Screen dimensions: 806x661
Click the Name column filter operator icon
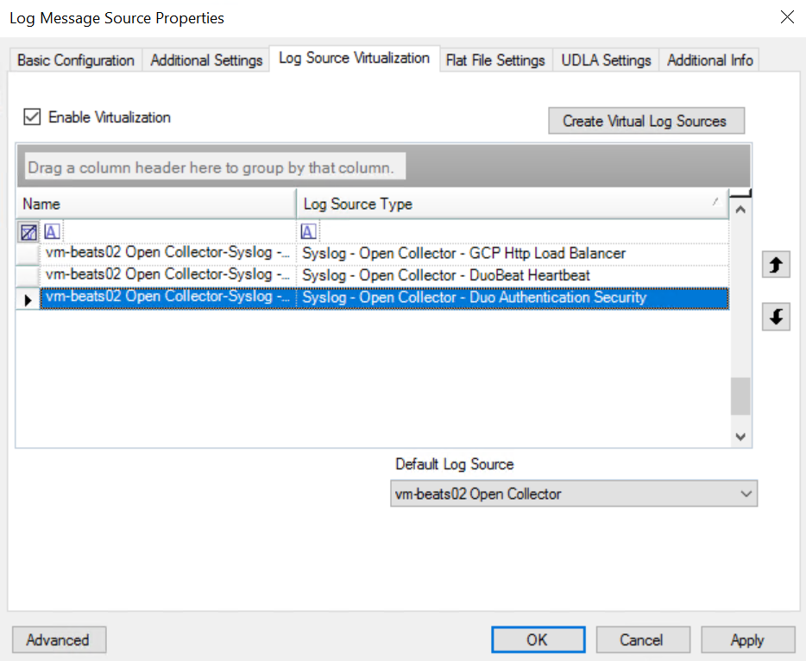coord(52,231)
